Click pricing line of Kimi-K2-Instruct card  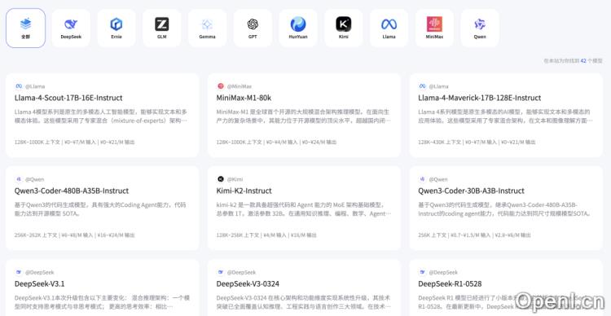pyautogui.click(x=266, y=235)
